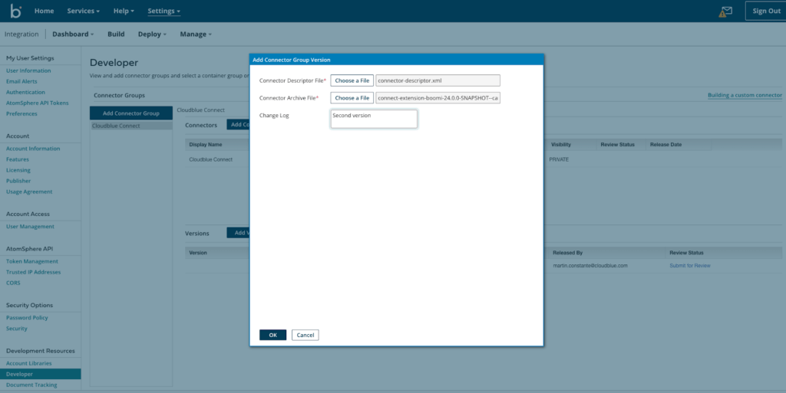The height and width of the screenshot is (393, 786).
Task: Select Developer in sidebar
Action: tap(40, 374)
